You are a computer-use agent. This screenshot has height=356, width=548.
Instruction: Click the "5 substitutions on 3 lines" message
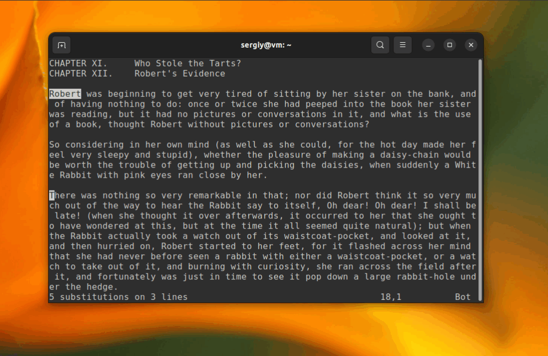[x=118, y=297]
